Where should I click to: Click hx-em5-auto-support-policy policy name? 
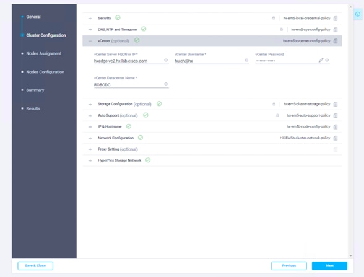[308, 115]
